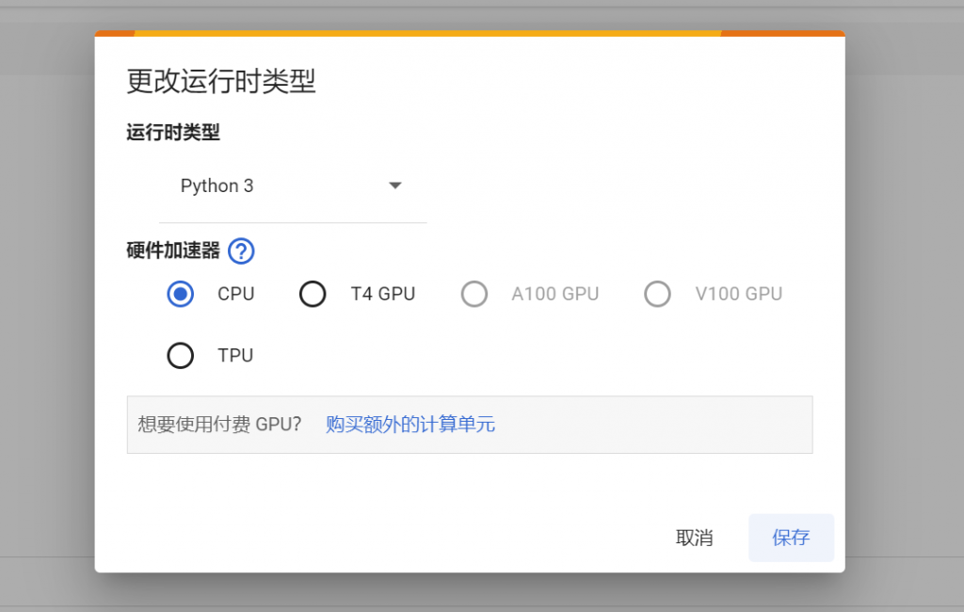The height and width of the screenshot is (612, 964).
Task: Click the A100 GPU label text
Action: pyautogui.click(x=554, y=294)
